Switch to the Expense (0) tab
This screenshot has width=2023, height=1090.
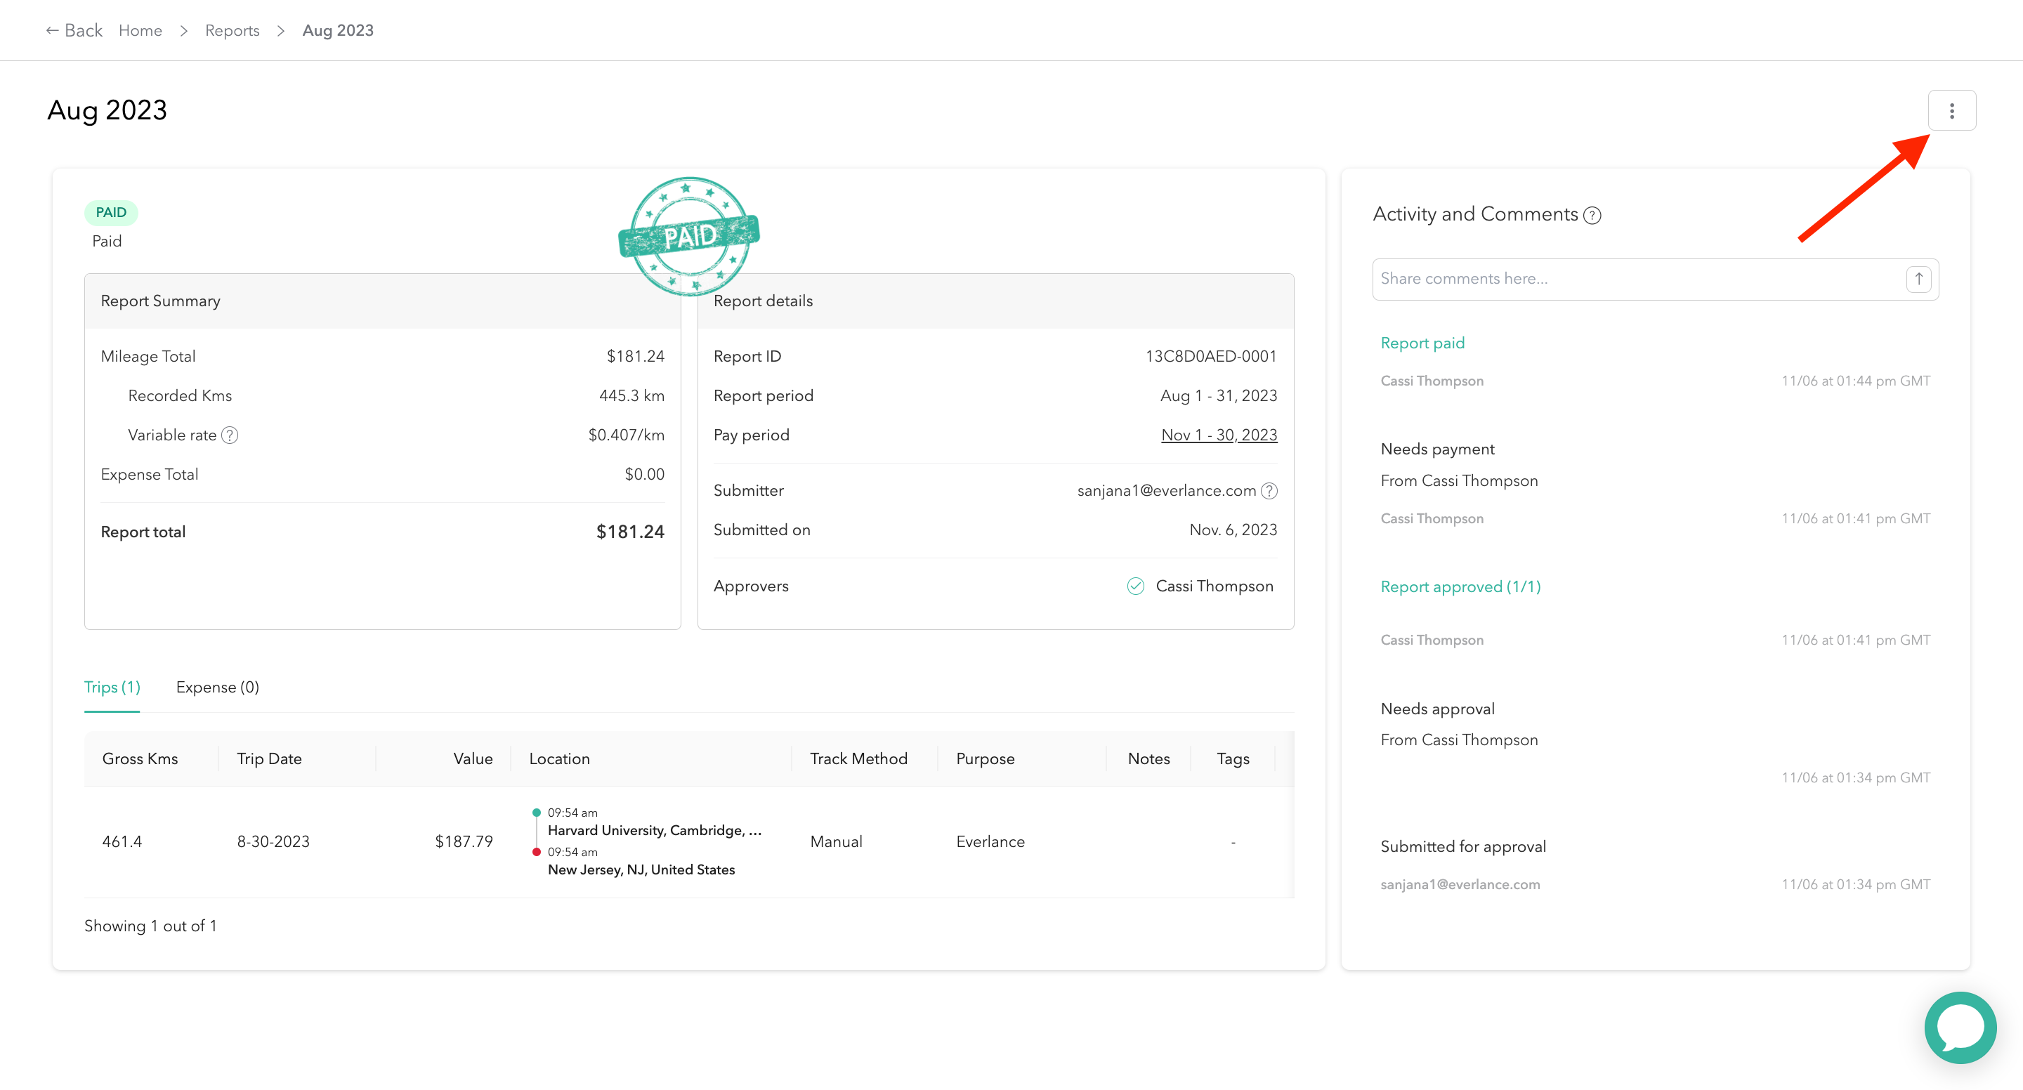[x=217, y=687]
